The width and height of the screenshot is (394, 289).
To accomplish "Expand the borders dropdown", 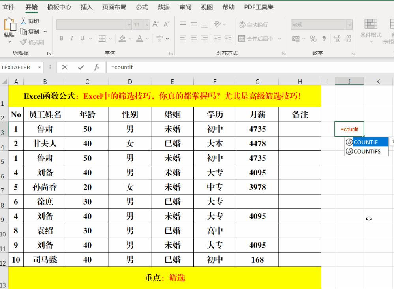I will tap(110, 39).
